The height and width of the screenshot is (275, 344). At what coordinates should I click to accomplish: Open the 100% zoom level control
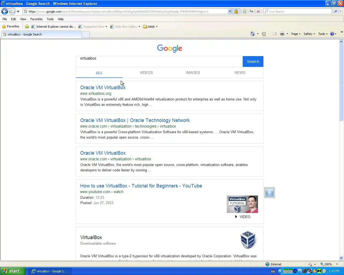pos(329,264)
